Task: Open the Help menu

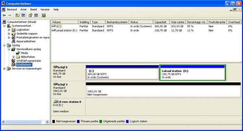Action: pos(56,9)
